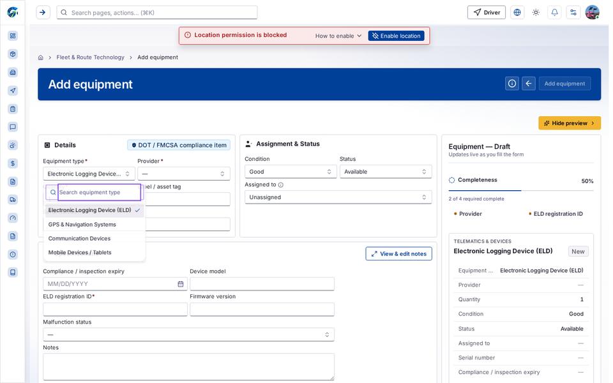The width and height of the screenshot is (613, 383).
Task: Click the info icon beside Assigned to
Action: click(x=281, y=185)
